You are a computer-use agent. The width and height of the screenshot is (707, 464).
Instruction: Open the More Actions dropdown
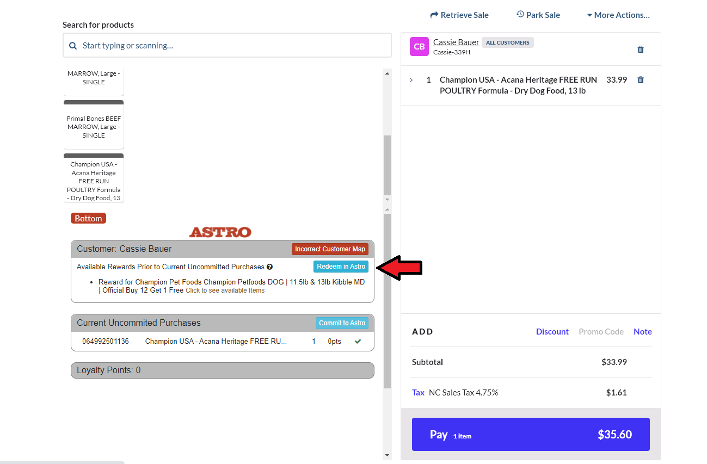618,15
